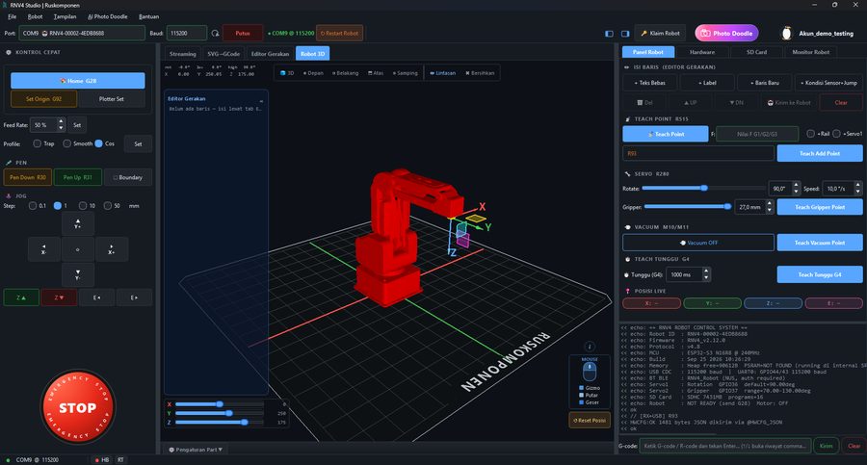This screenshot has width=867, height=465.
Task: Enable the +Rail option
Action: coord(810,134)
